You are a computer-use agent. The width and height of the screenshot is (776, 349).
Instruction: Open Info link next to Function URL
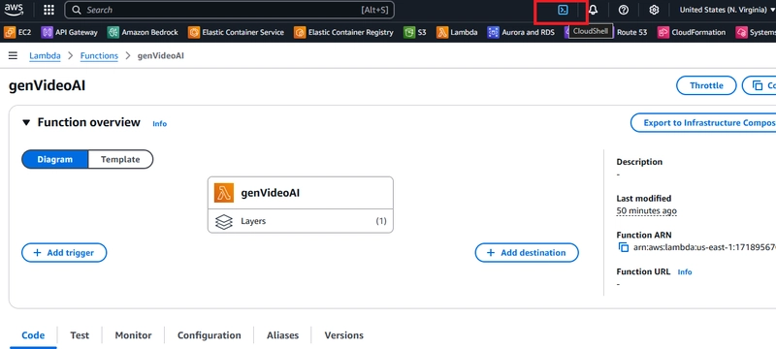coord(685,271)
